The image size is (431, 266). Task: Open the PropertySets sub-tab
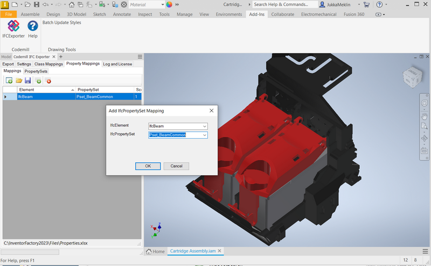[36, 71]
